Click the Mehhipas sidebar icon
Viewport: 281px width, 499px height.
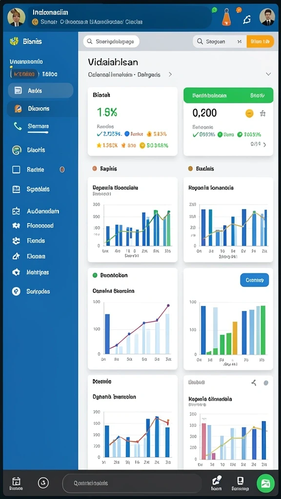(16, 272)
